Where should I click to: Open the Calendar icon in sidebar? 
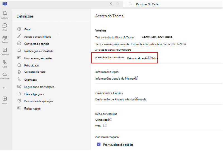point(5,50)
